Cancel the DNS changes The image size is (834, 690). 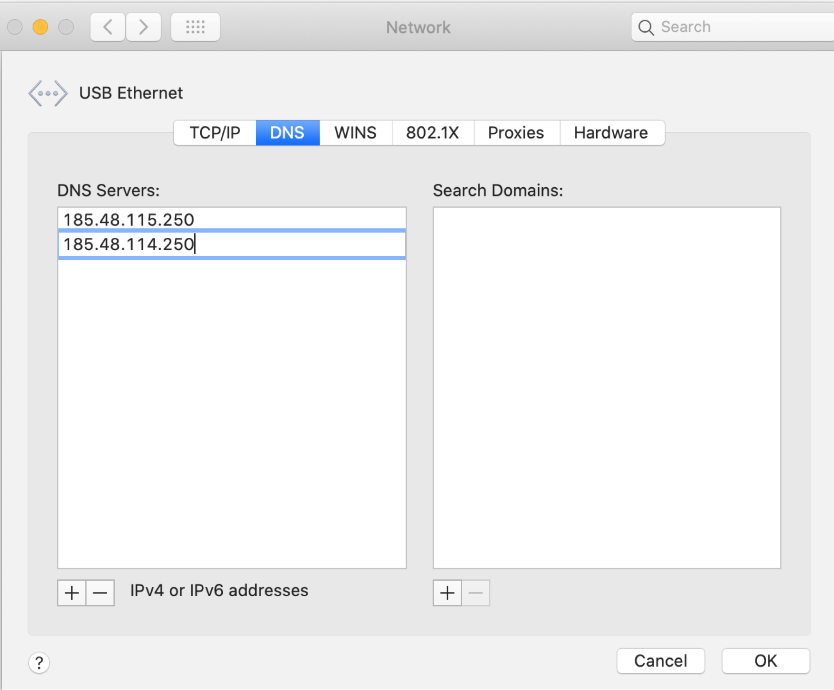click(660, 661)
